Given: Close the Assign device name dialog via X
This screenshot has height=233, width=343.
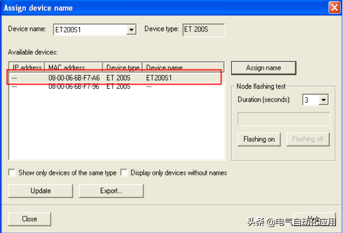Looking at the screenshot, I should 334,8.
